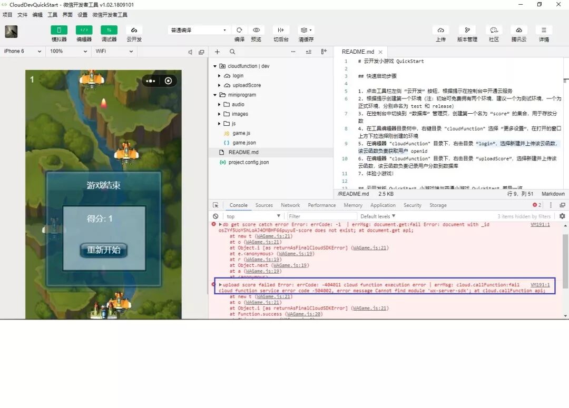Switch to the Storage tab
This screenshot has height=408, width=569.
tap(438, 205)
